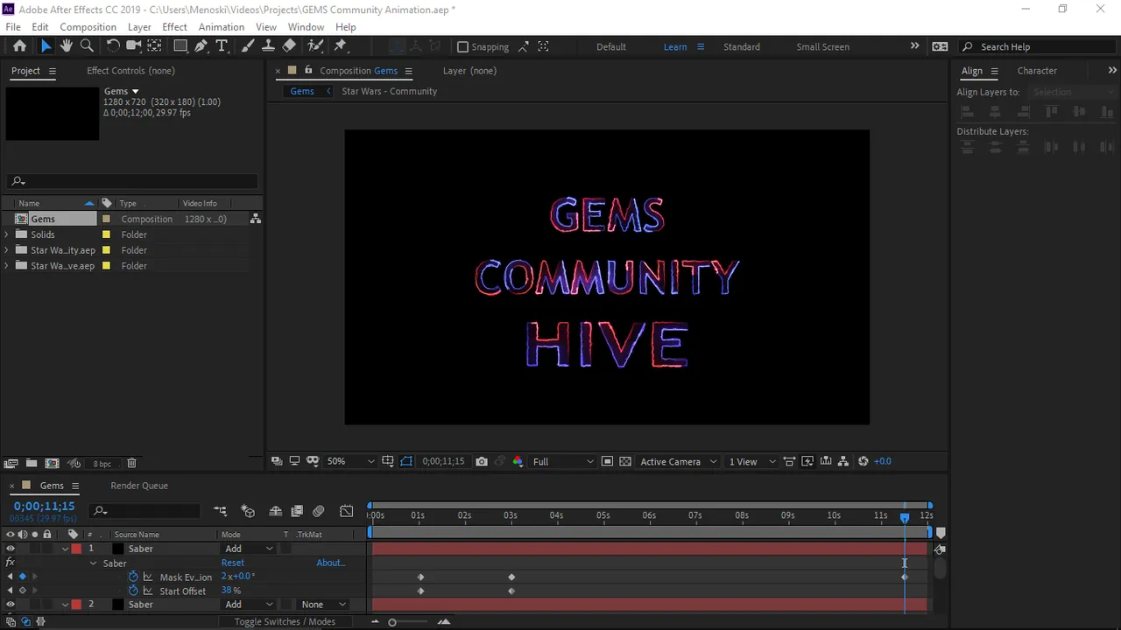Take a snapshot with camera icon
The height and width of the screenshot is (630, 1121).
click(x=482, y=461)
